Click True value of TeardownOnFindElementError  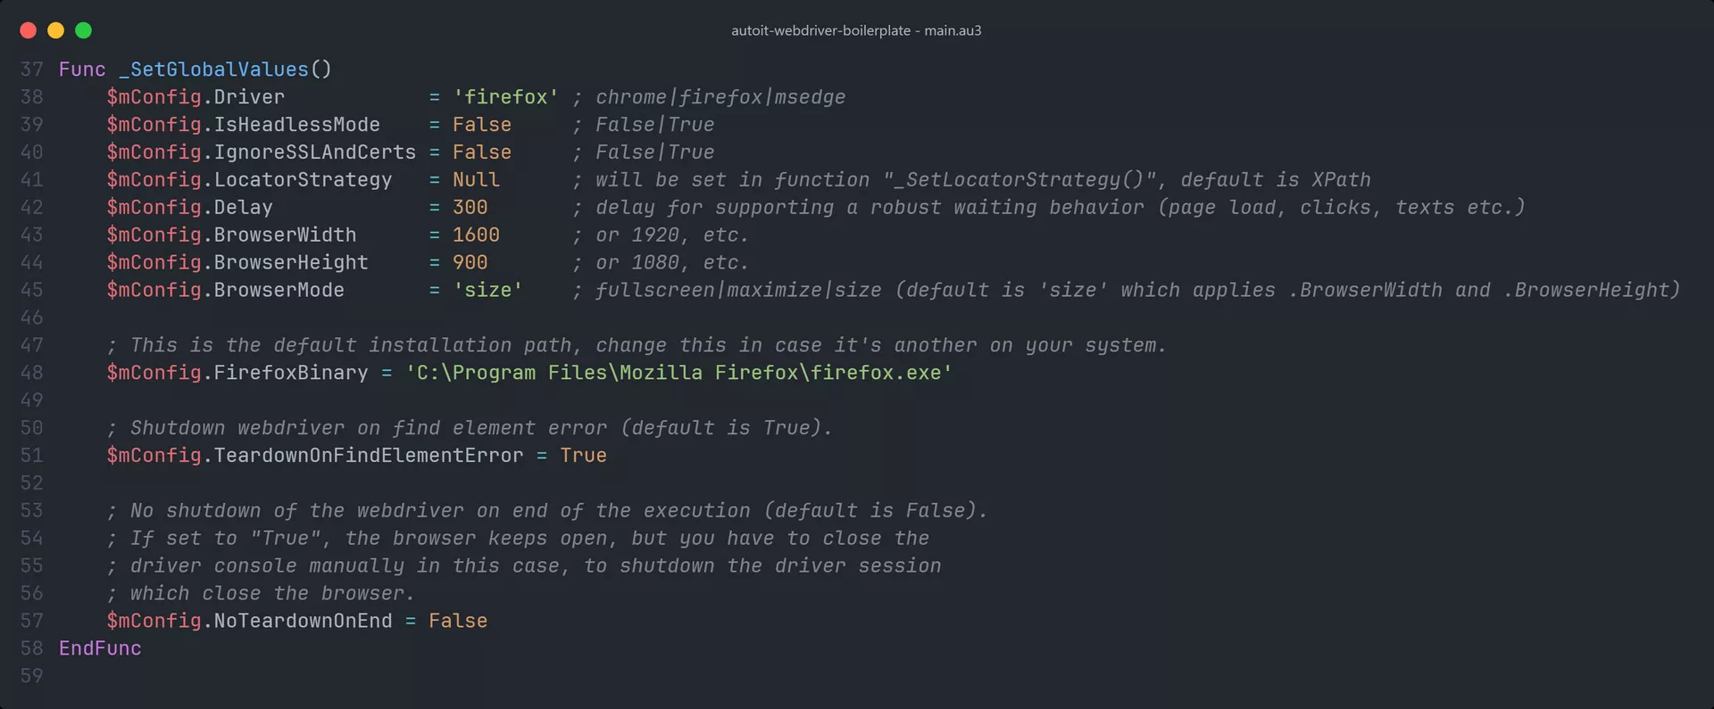[583, 456]
